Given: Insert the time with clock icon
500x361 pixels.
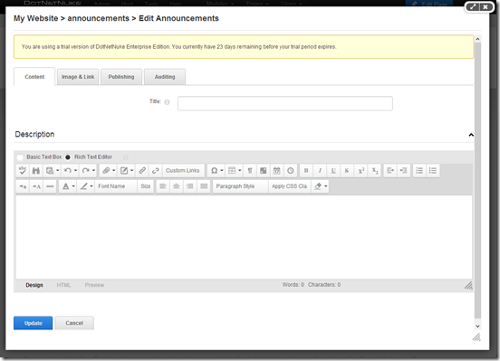Looking at the screenshot, I should click(x=290, y=170).
